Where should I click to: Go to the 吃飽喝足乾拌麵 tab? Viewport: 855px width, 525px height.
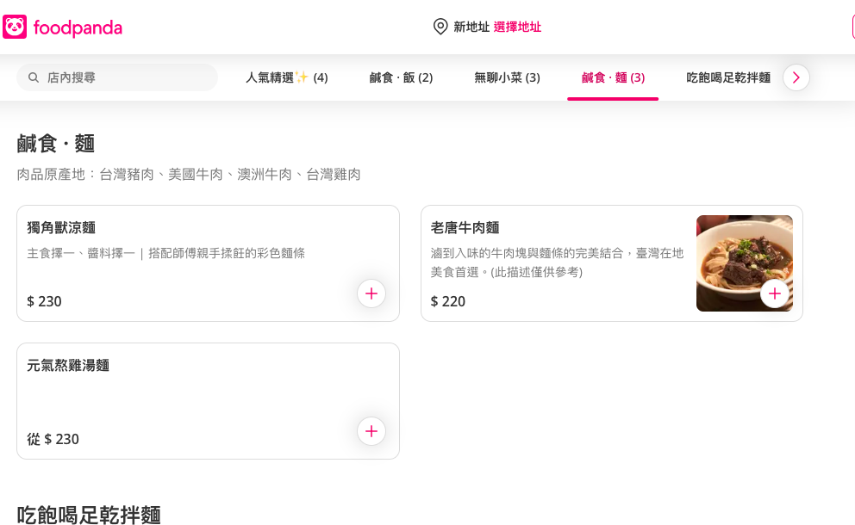[x=728, y=77]
